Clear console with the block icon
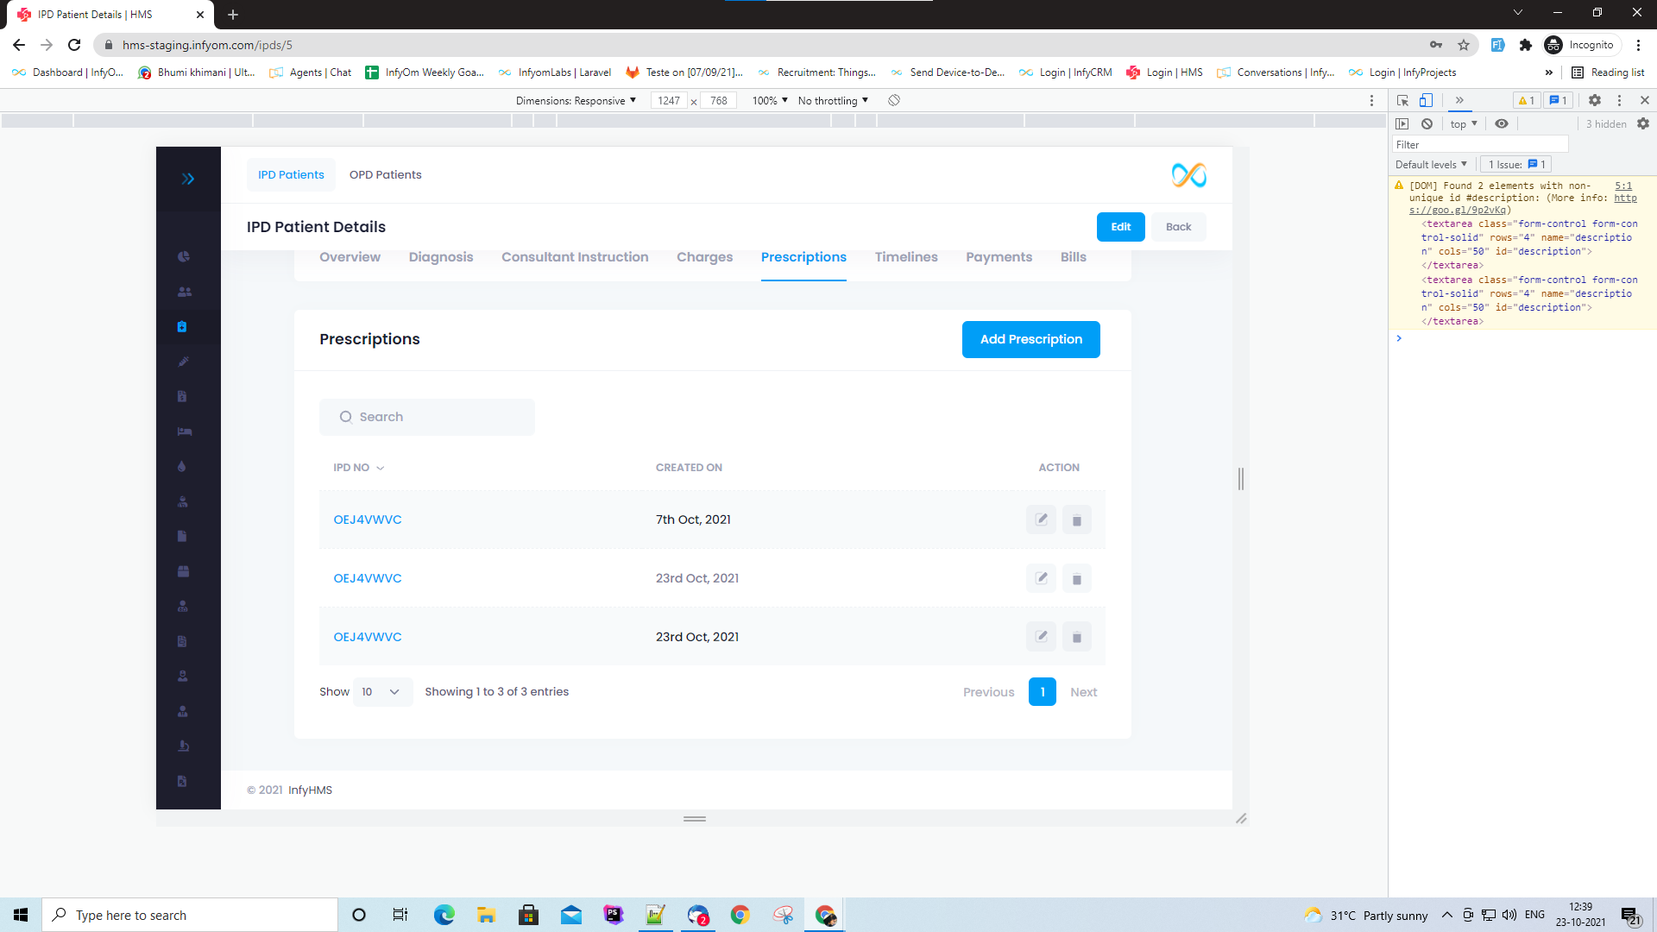This screenshot has height=932, width=1657. (x=1427, y=123)
